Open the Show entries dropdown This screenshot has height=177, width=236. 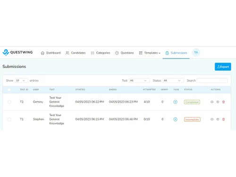[21, 80]
